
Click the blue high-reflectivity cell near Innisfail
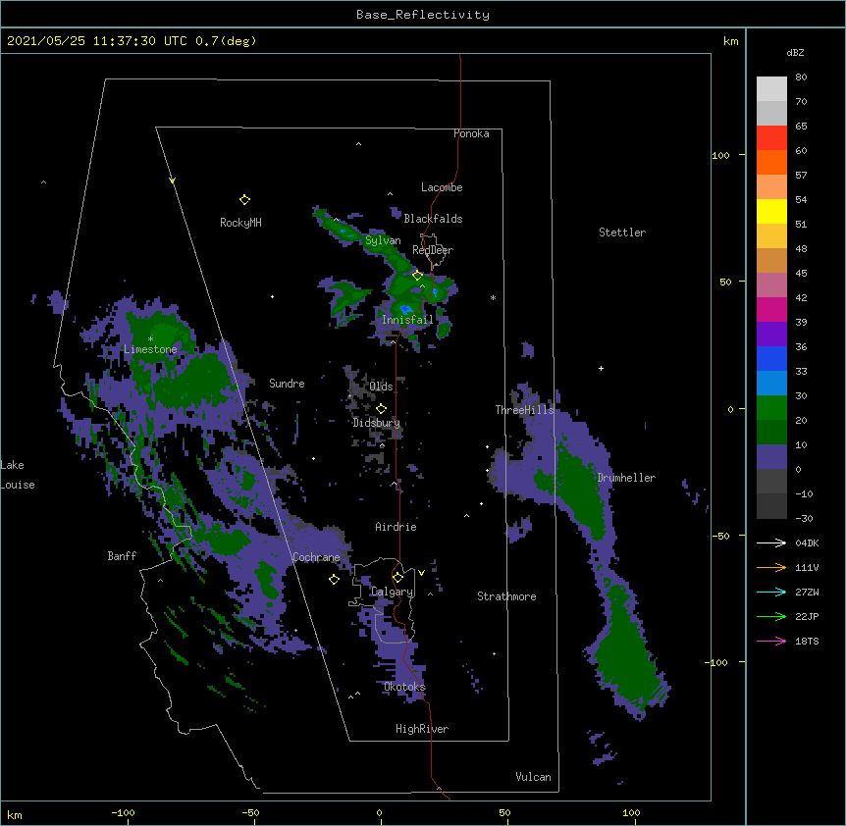click(x=405, y=309)
